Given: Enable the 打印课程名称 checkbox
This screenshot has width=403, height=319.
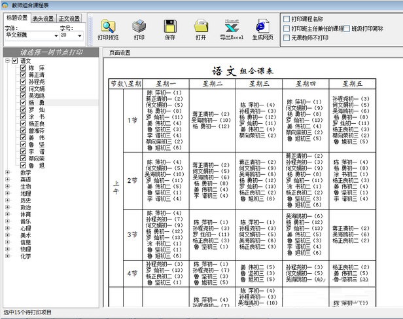Looking at the screenshot, I should tap(287, 18).
